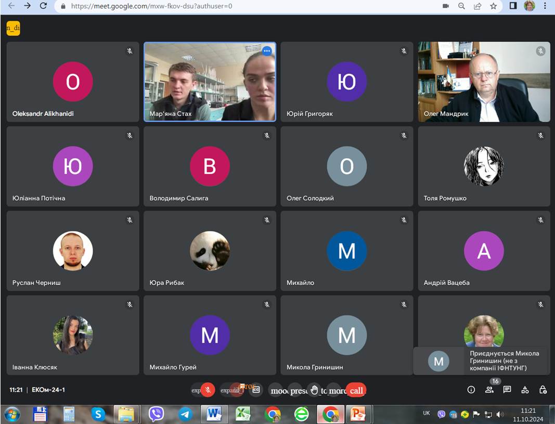Leave the meeting with the red call button
The height and width of the screenshot is (424, 555).
tap(356, 390)
